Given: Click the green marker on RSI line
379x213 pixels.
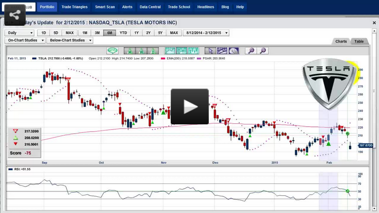Looking at the screenshot, I should point(348,191).
